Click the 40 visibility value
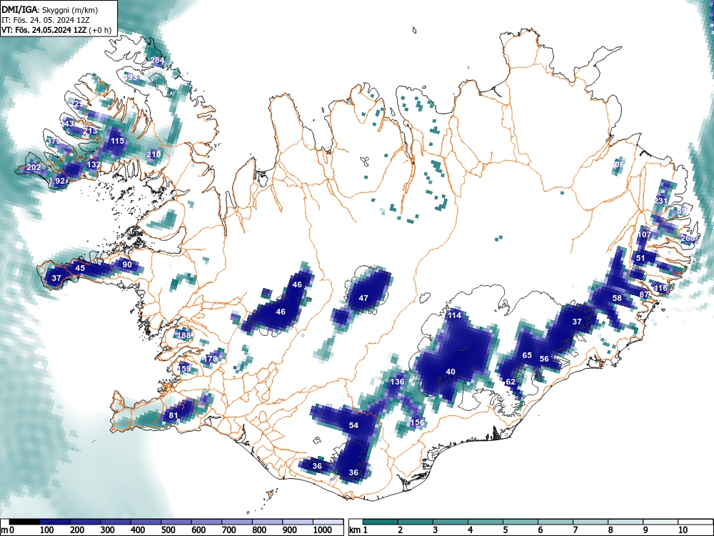 click(451, 372)
